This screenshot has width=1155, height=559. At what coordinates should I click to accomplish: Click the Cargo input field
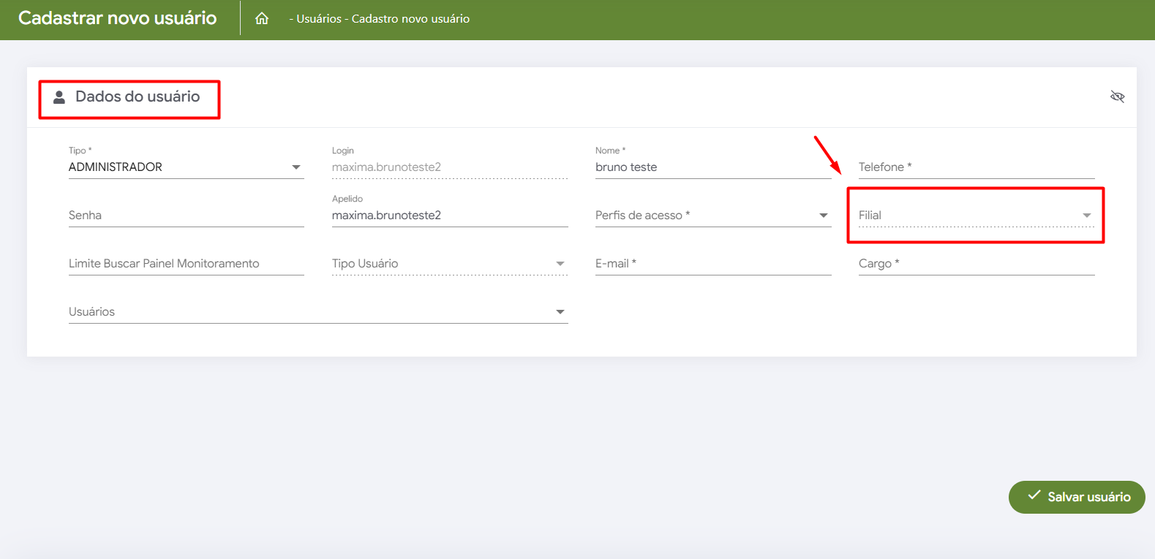point(976,264)
